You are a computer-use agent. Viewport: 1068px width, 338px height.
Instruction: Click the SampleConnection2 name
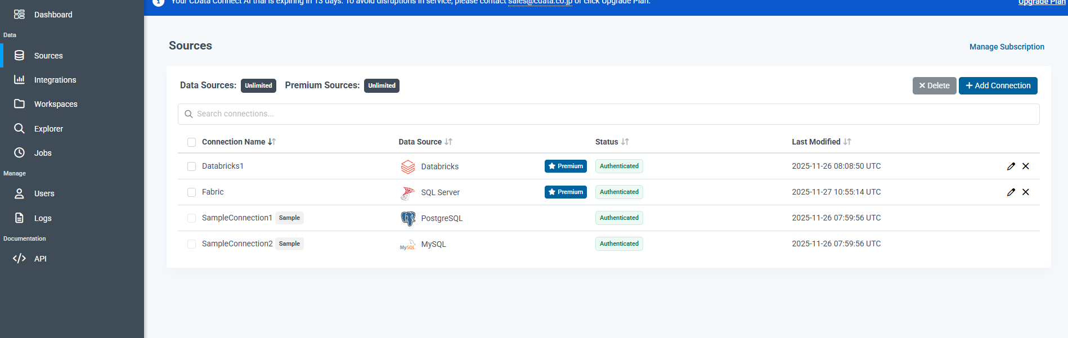pos(237,244)
